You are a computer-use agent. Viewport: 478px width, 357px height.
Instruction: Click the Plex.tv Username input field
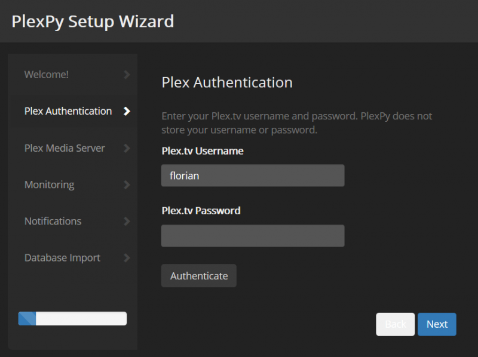[x=252, y=175]
